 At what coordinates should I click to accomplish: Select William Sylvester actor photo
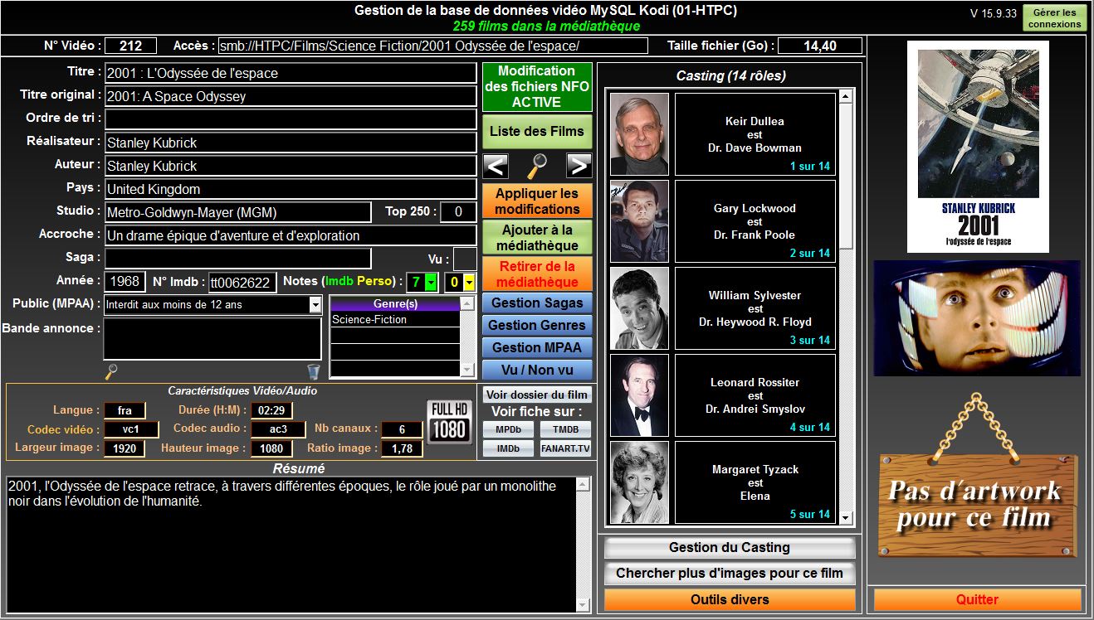(x=639, y=308)
